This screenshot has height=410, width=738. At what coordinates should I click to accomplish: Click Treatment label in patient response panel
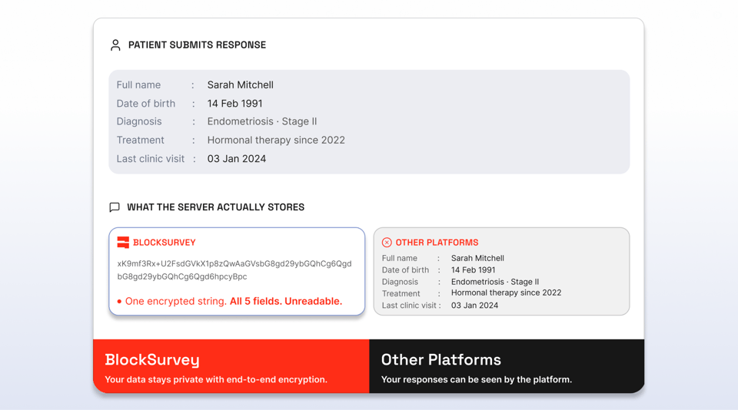click(140, 140)
